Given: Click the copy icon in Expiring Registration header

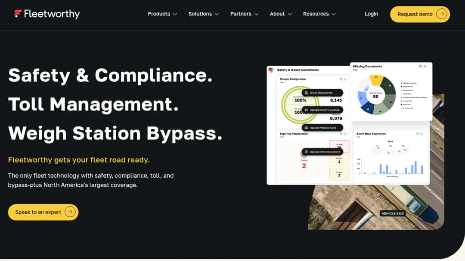Looking at the screenshot, I should [345, 134].
